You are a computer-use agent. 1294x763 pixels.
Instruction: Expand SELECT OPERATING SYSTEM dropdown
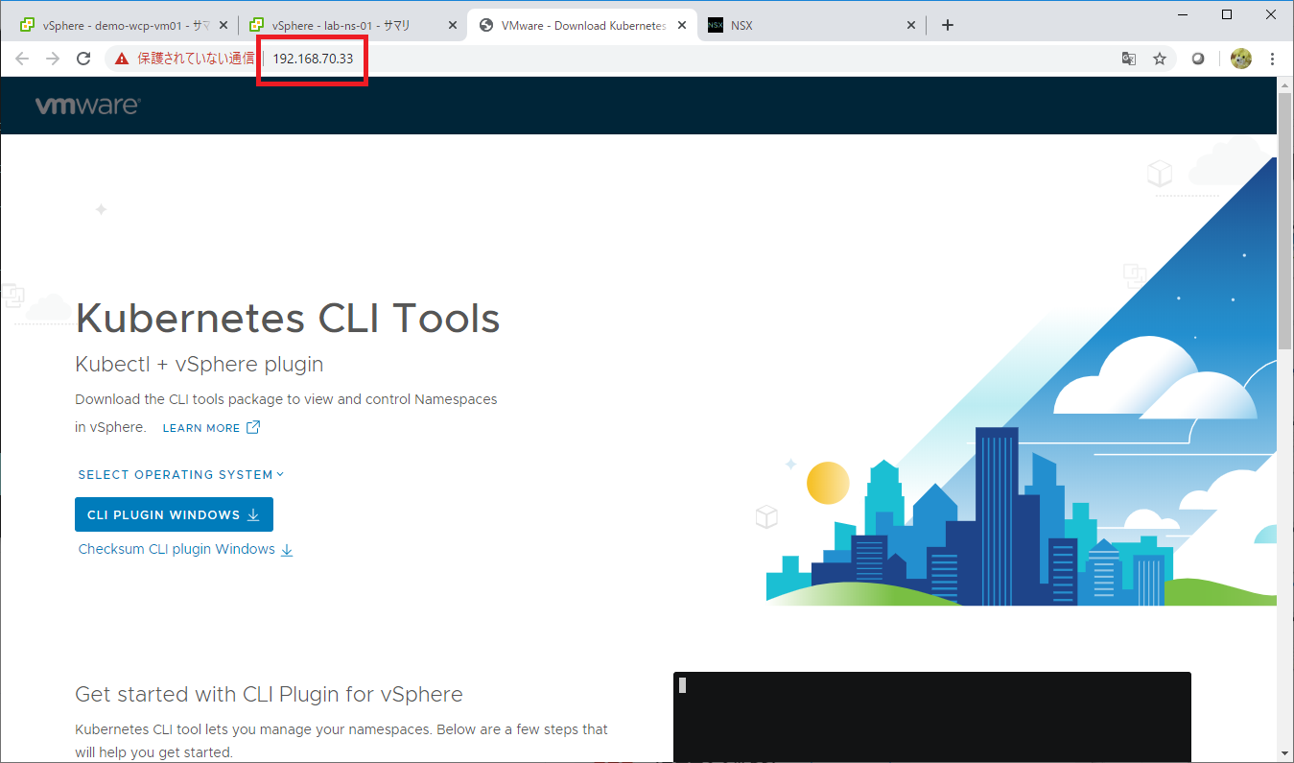(x=181, y=474)
